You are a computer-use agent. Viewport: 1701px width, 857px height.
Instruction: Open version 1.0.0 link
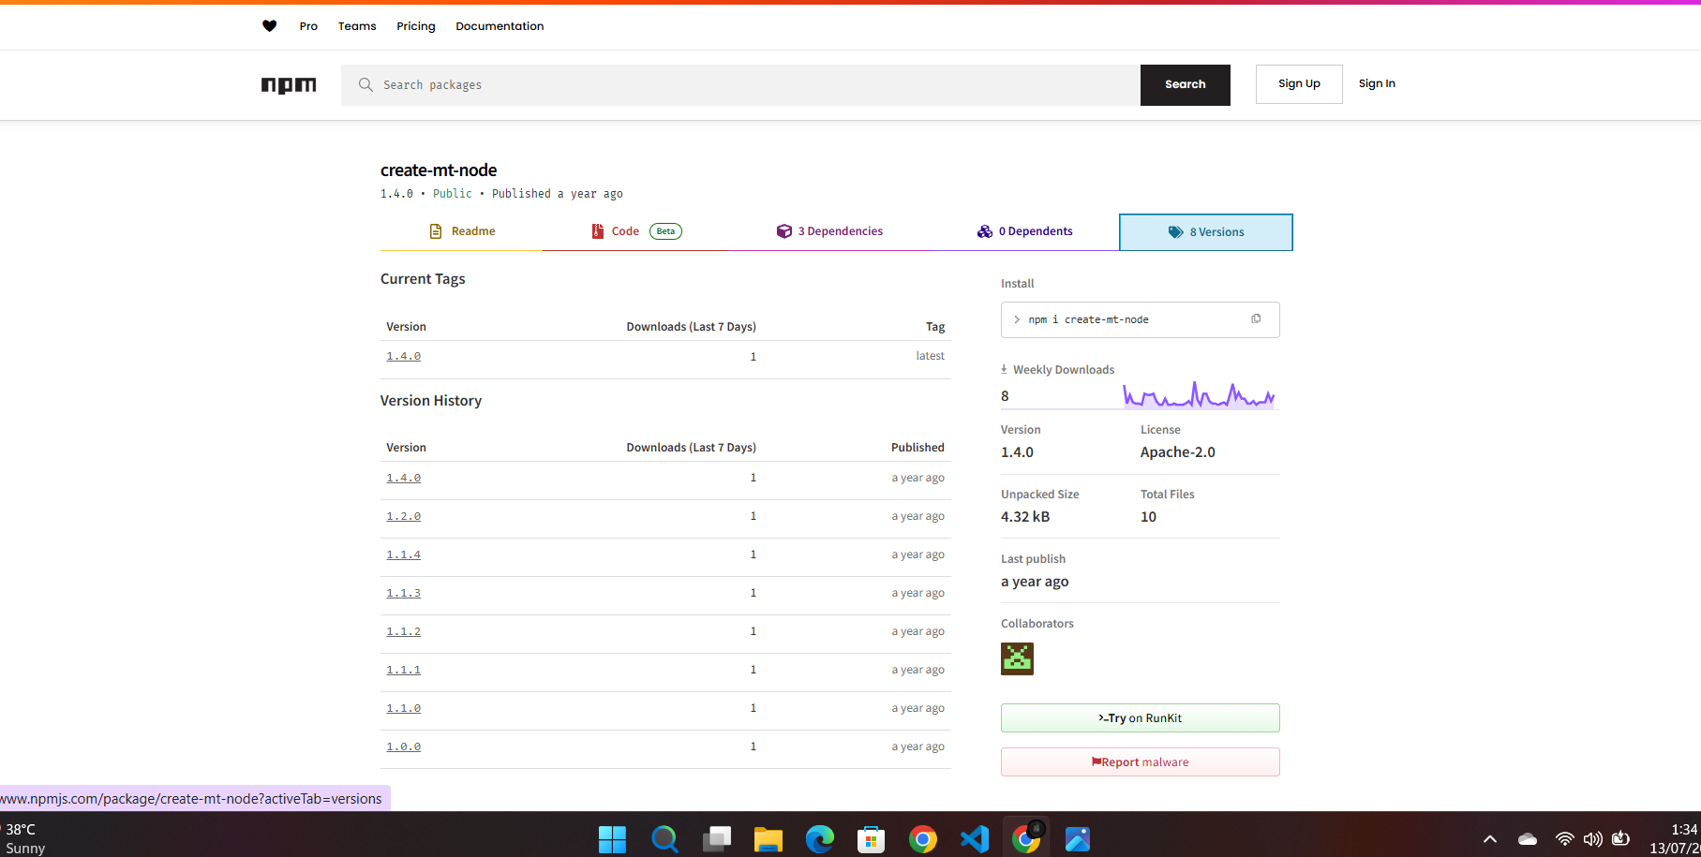tap(404, 746)
